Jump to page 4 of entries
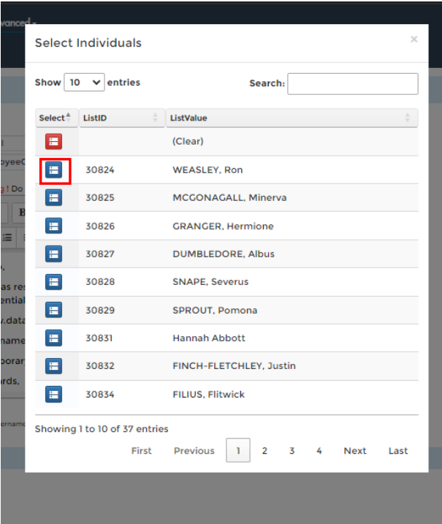Screen dimensions: 442x524 coord(319,451)
